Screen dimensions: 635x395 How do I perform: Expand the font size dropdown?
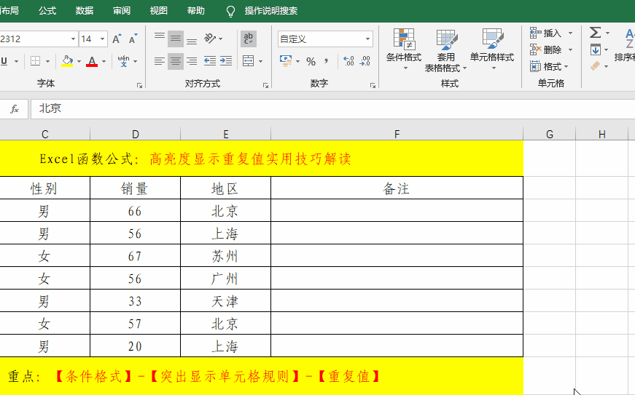[x=103, y=39]
